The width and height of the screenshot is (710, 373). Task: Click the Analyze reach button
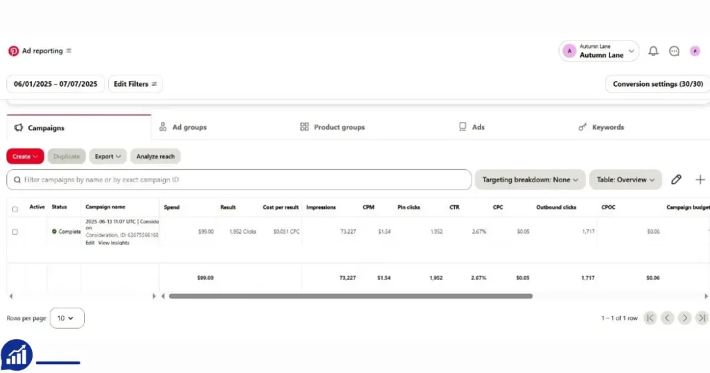click(x=155, y=156)
